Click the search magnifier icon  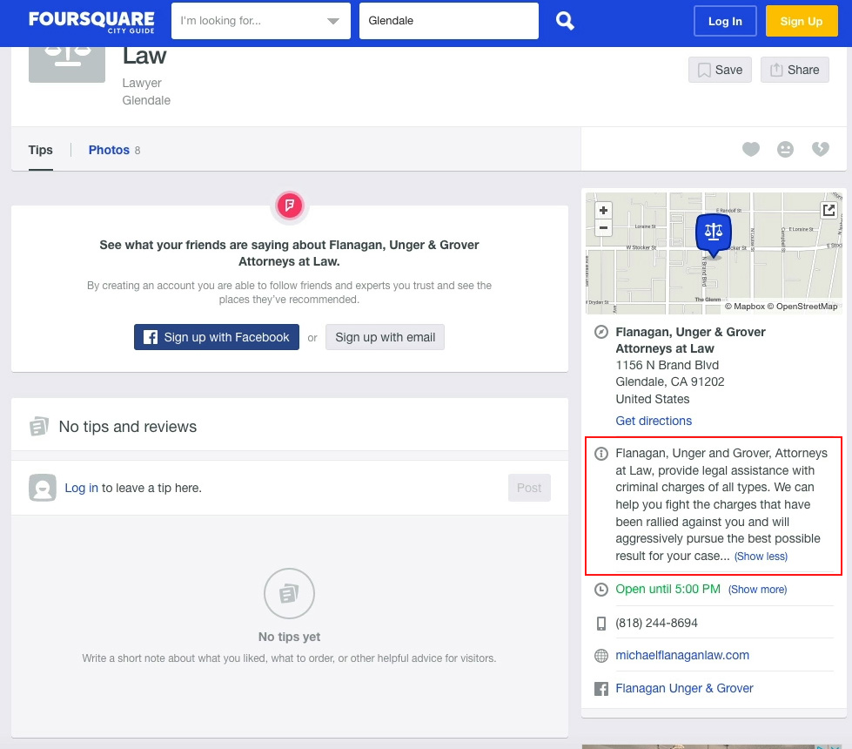tap(565, 21)
